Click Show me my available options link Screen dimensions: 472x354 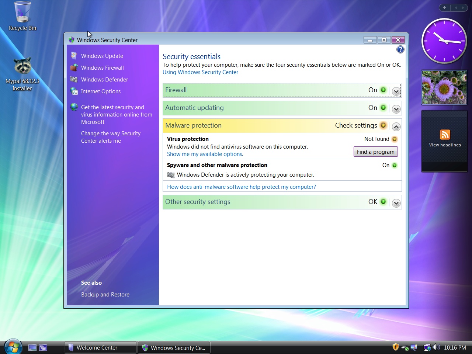click(205, 154)
